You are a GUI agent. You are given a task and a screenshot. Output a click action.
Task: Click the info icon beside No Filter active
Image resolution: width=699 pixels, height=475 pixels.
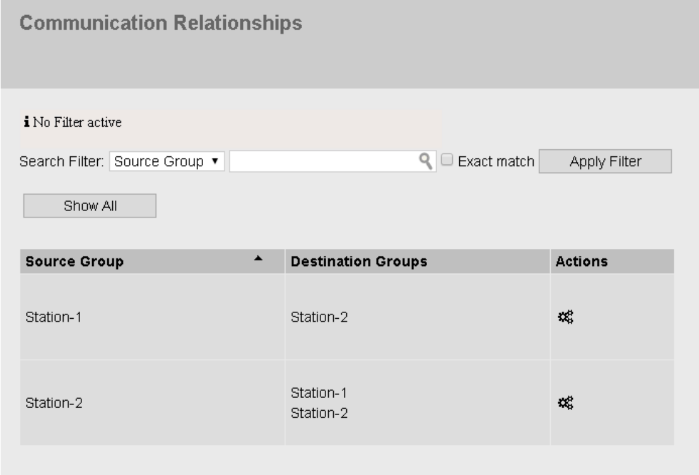(24, 122)
